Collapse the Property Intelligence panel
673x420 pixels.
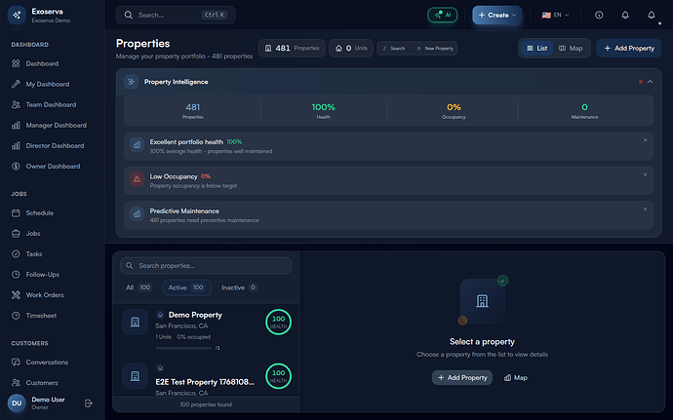tap(650, 82)
